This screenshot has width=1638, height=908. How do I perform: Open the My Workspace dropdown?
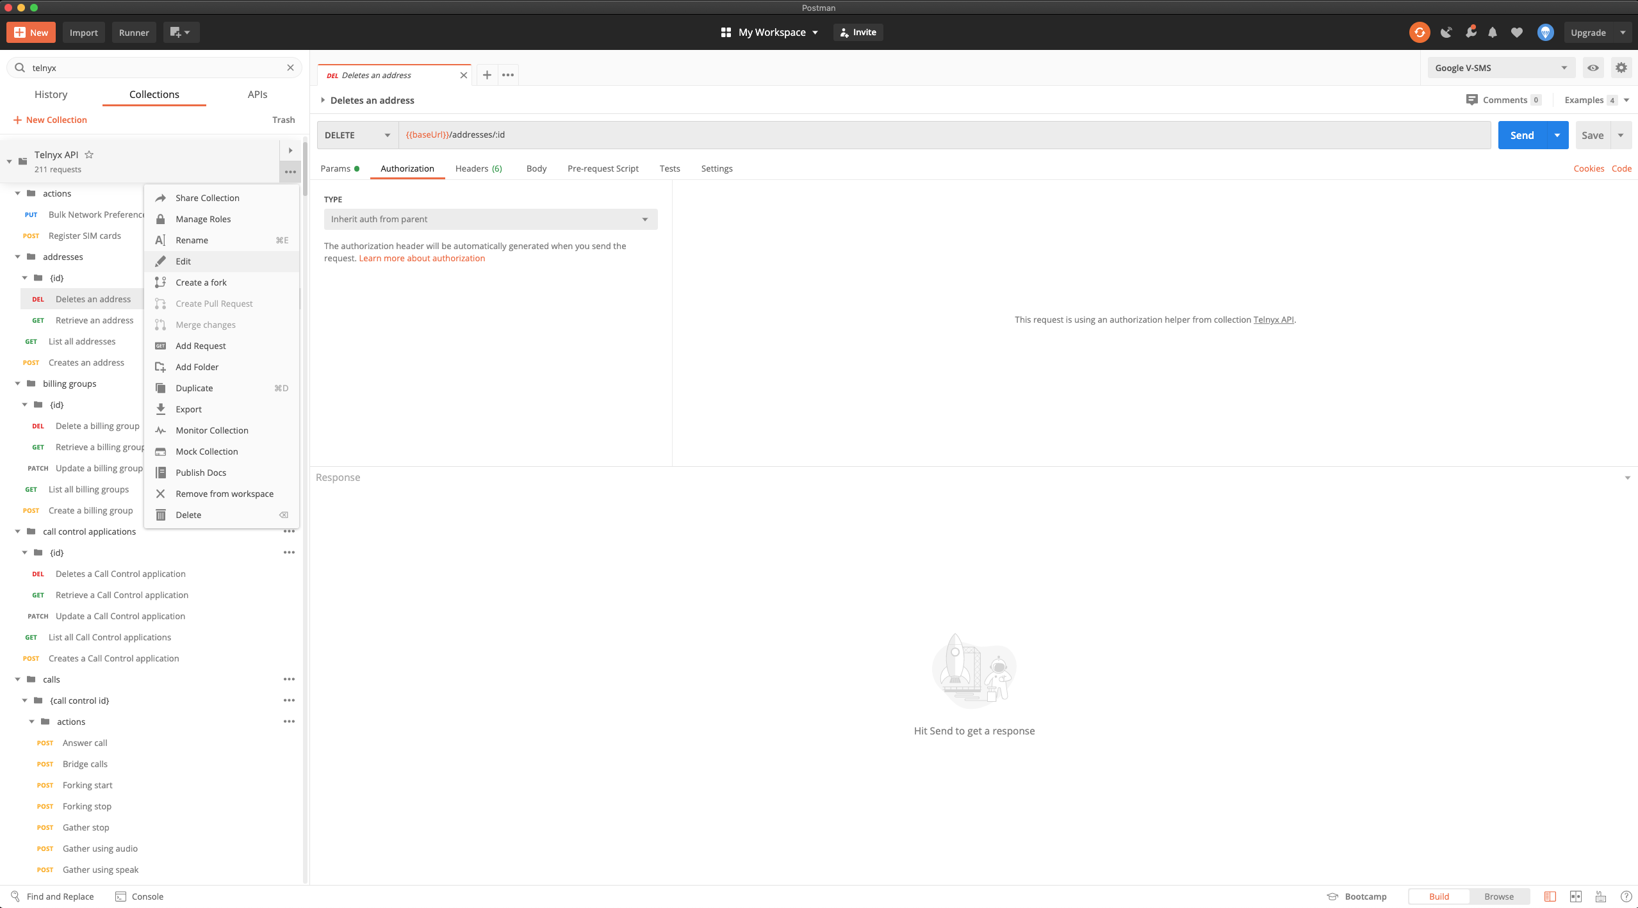click(x=769, y=33)
